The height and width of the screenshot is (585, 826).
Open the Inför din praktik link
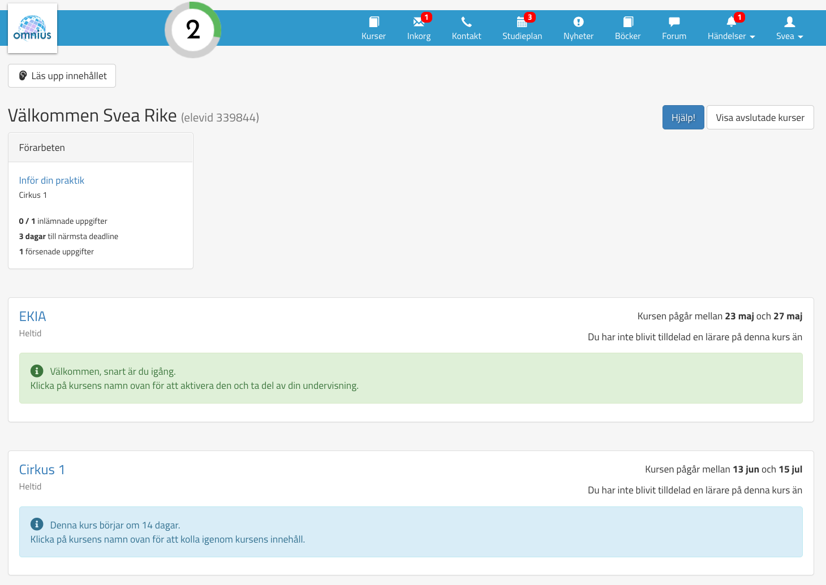pyautogui.click(x=51, y=180)
